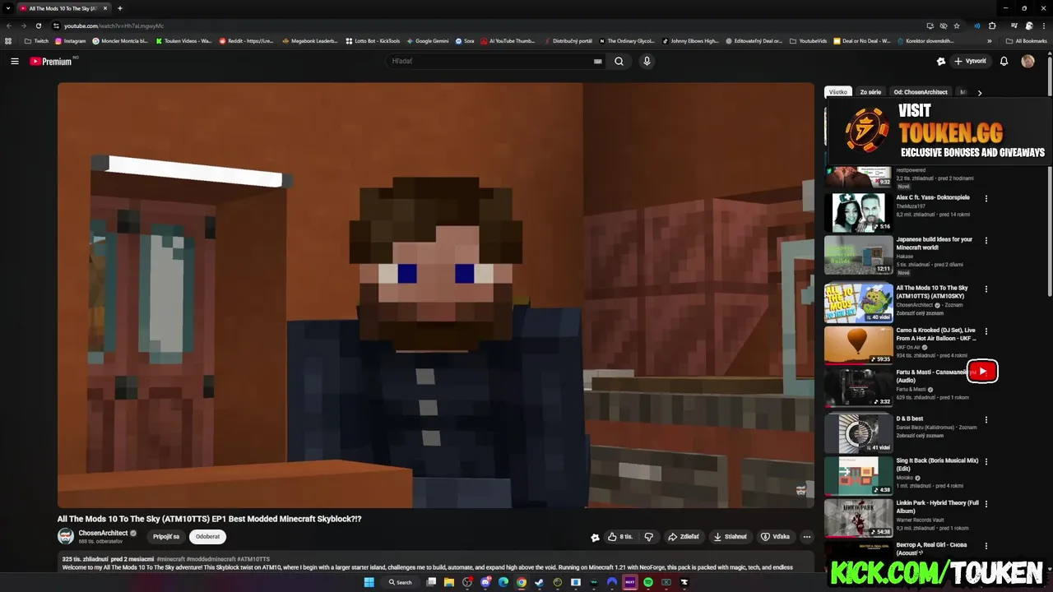Image resolution: width=1053 pixels, height=592 pixels.
Task: Open Sing It Back video thumbnail
Action: (859, 476)
